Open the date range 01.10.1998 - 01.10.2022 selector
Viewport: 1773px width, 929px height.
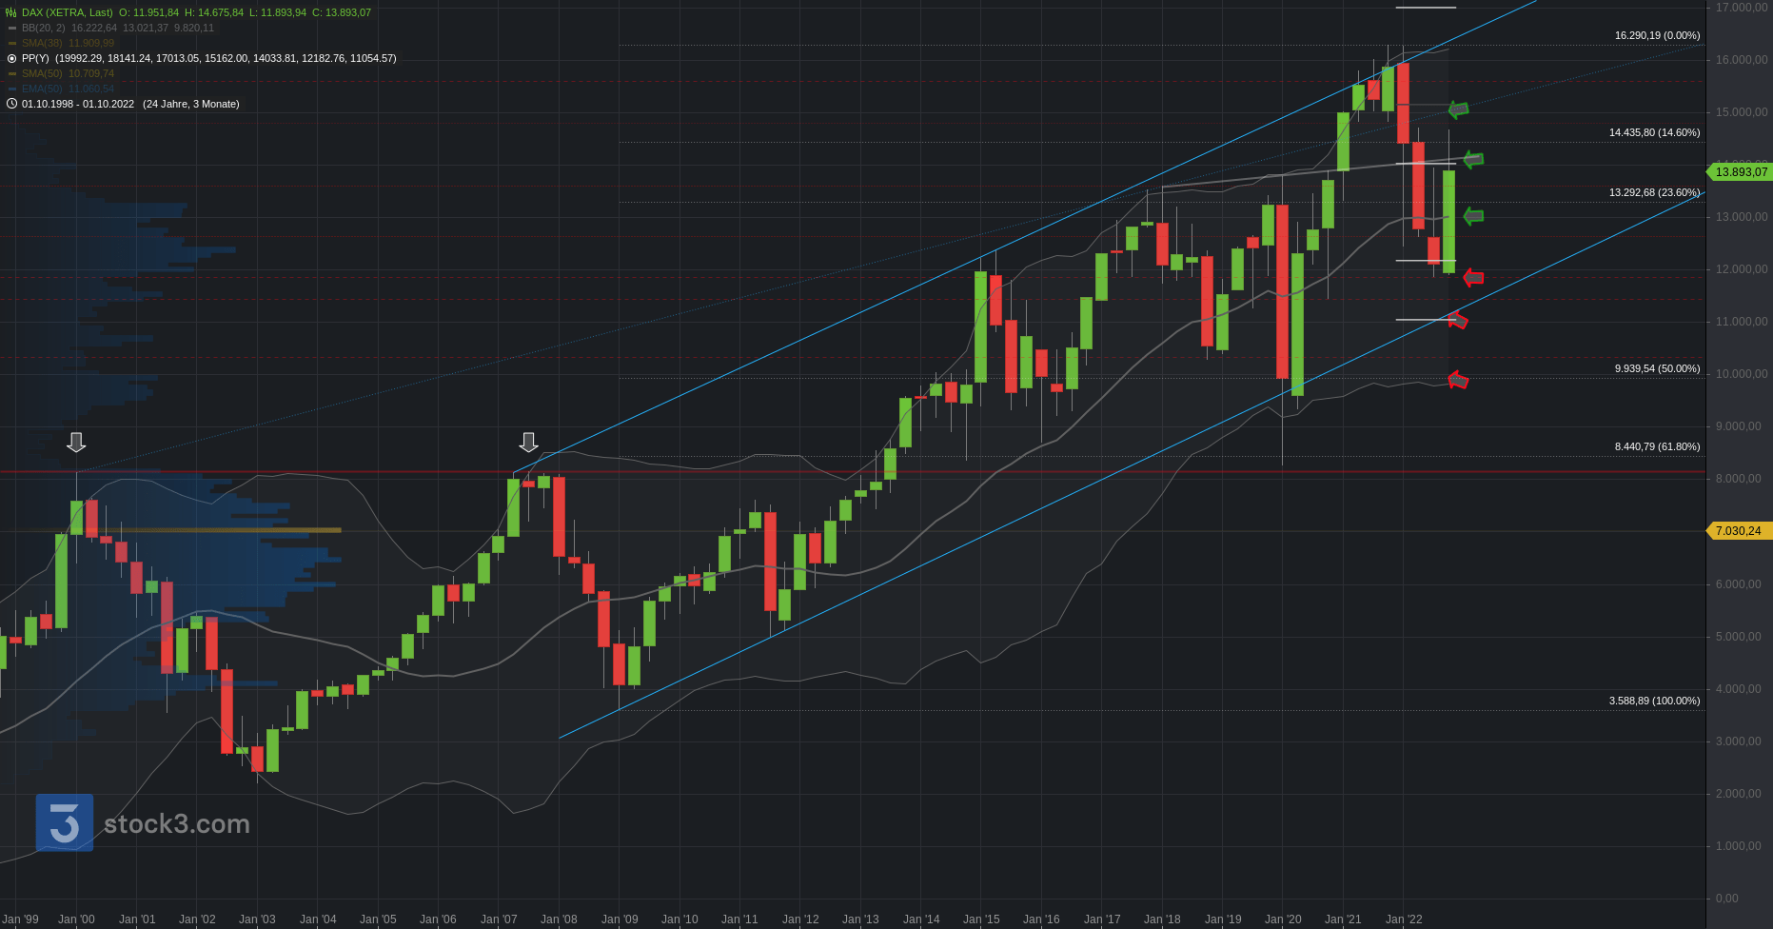[x=78, y=104]
